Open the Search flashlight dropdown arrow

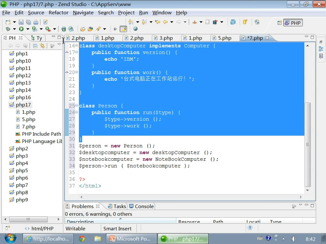pyautogui.click(x=104, y=29)
